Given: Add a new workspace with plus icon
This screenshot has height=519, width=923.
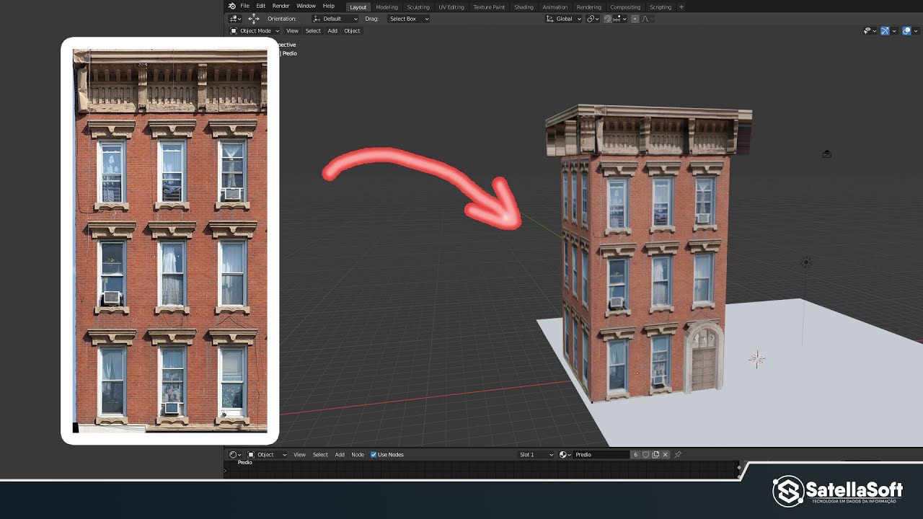Looking at the screenshot, I should [681, 7].
